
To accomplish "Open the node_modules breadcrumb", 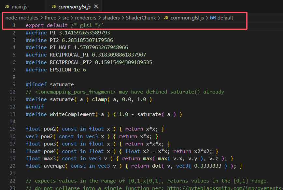I will point(21,18).
